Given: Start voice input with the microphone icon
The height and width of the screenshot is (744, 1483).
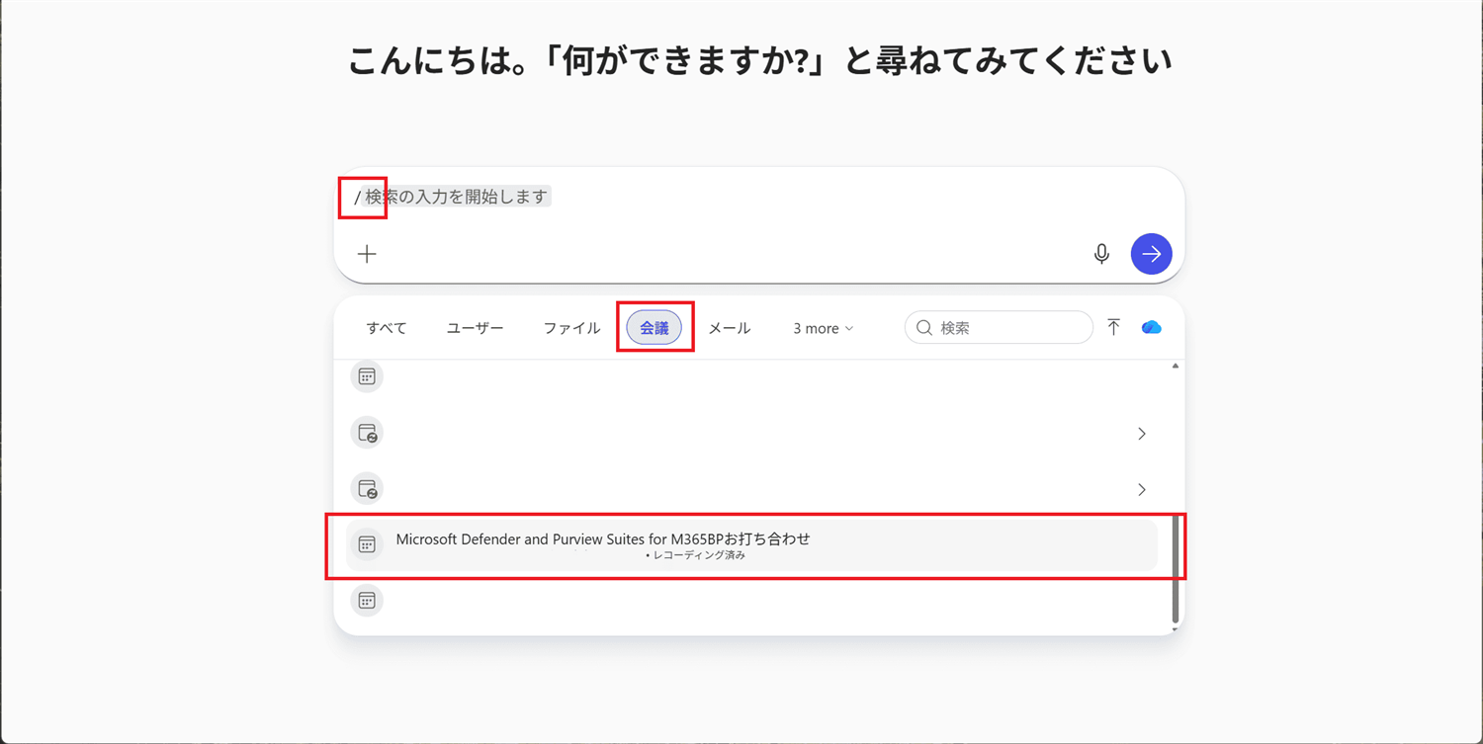Looking at the screenshot, I should tap(1101, 254).
